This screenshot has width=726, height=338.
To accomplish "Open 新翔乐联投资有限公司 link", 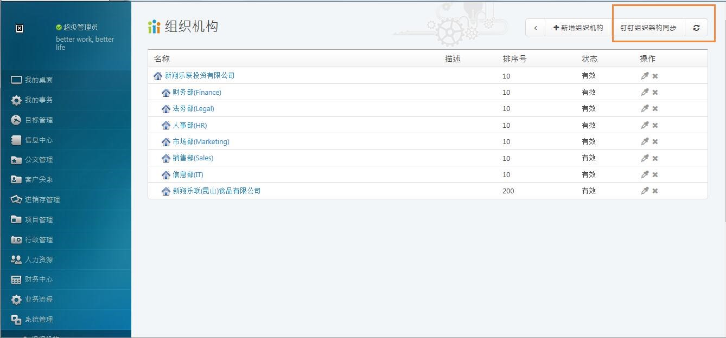I will pos(200,76).
